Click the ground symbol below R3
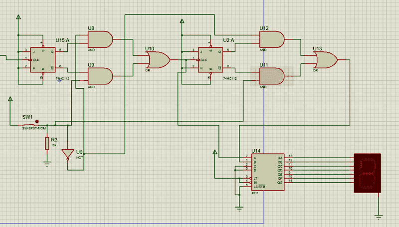The height and width of the screenshot is (227, 399). (47, 162)
